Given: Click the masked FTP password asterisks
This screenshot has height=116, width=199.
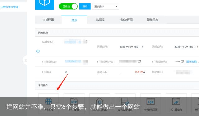Looking at the screenshot, I should 177,62.
